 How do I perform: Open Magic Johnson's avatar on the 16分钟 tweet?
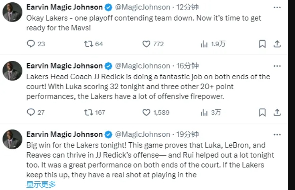click(x=13, y=71)
